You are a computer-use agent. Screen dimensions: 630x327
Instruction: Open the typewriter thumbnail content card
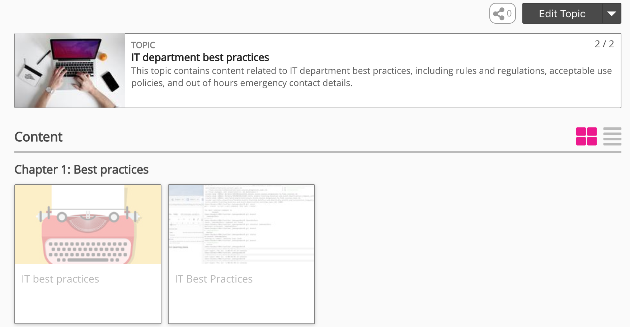pos(88,224)
